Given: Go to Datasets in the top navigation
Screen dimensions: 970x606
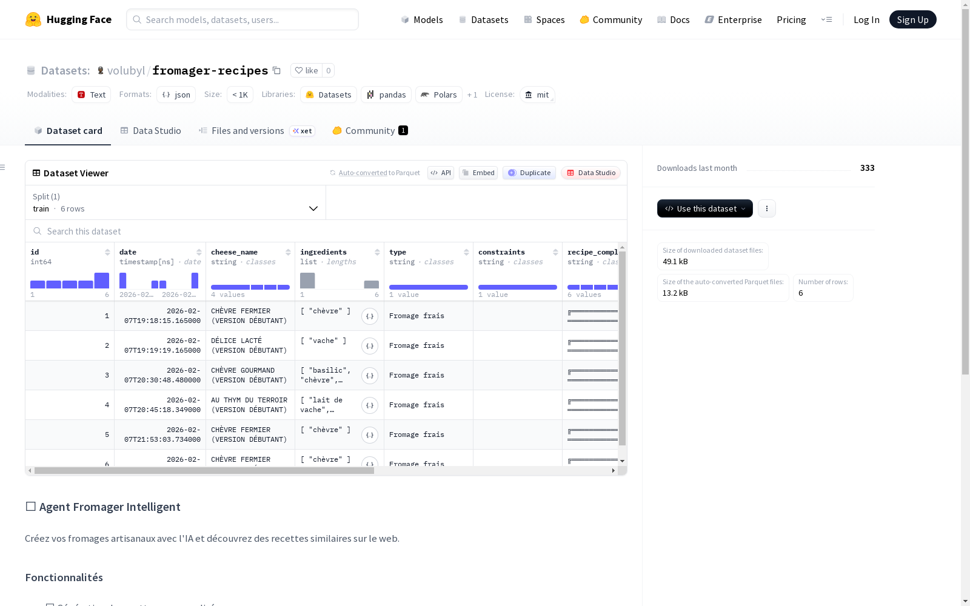Looking at the screenshot, I should pyautogui.click(x=483, y=19).
